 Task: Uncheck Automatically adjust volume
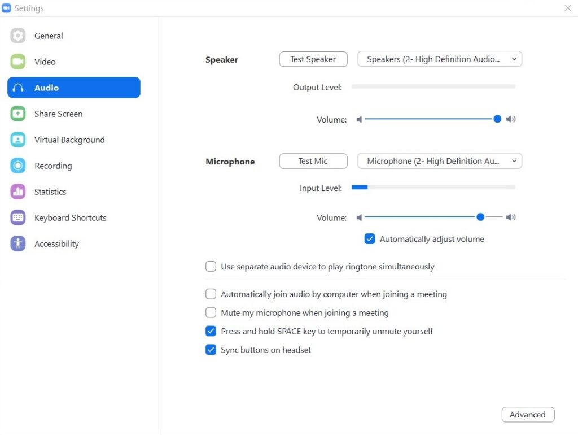point(370,239)
